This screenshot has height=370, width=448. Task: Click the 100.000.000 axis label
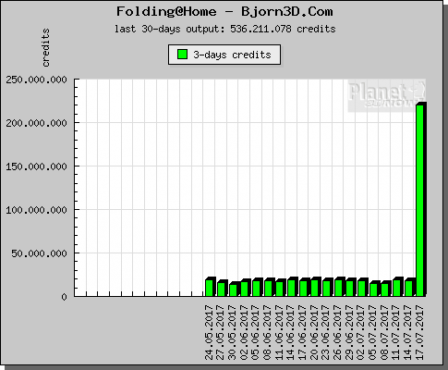click(x=36, y=210)
